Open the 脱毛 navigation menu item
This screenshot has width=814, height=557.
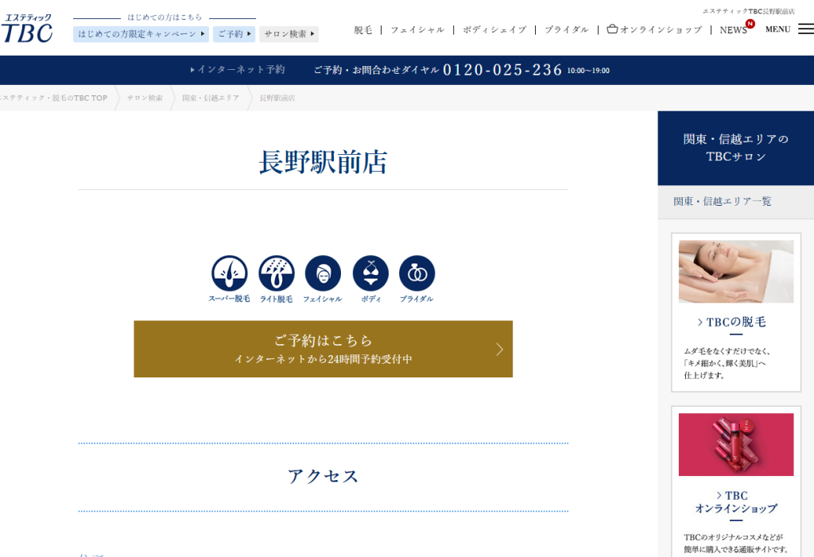363,29
